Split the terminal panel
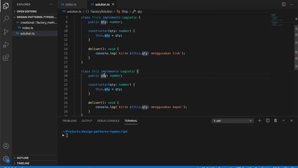 [x=268, y=120]
